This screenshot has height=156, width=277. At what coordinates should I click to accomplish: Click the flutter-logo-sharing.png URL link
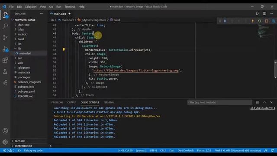136,70
